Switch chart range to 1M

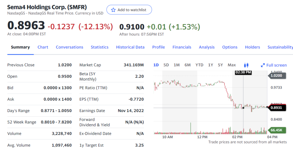tap(177, 65)
